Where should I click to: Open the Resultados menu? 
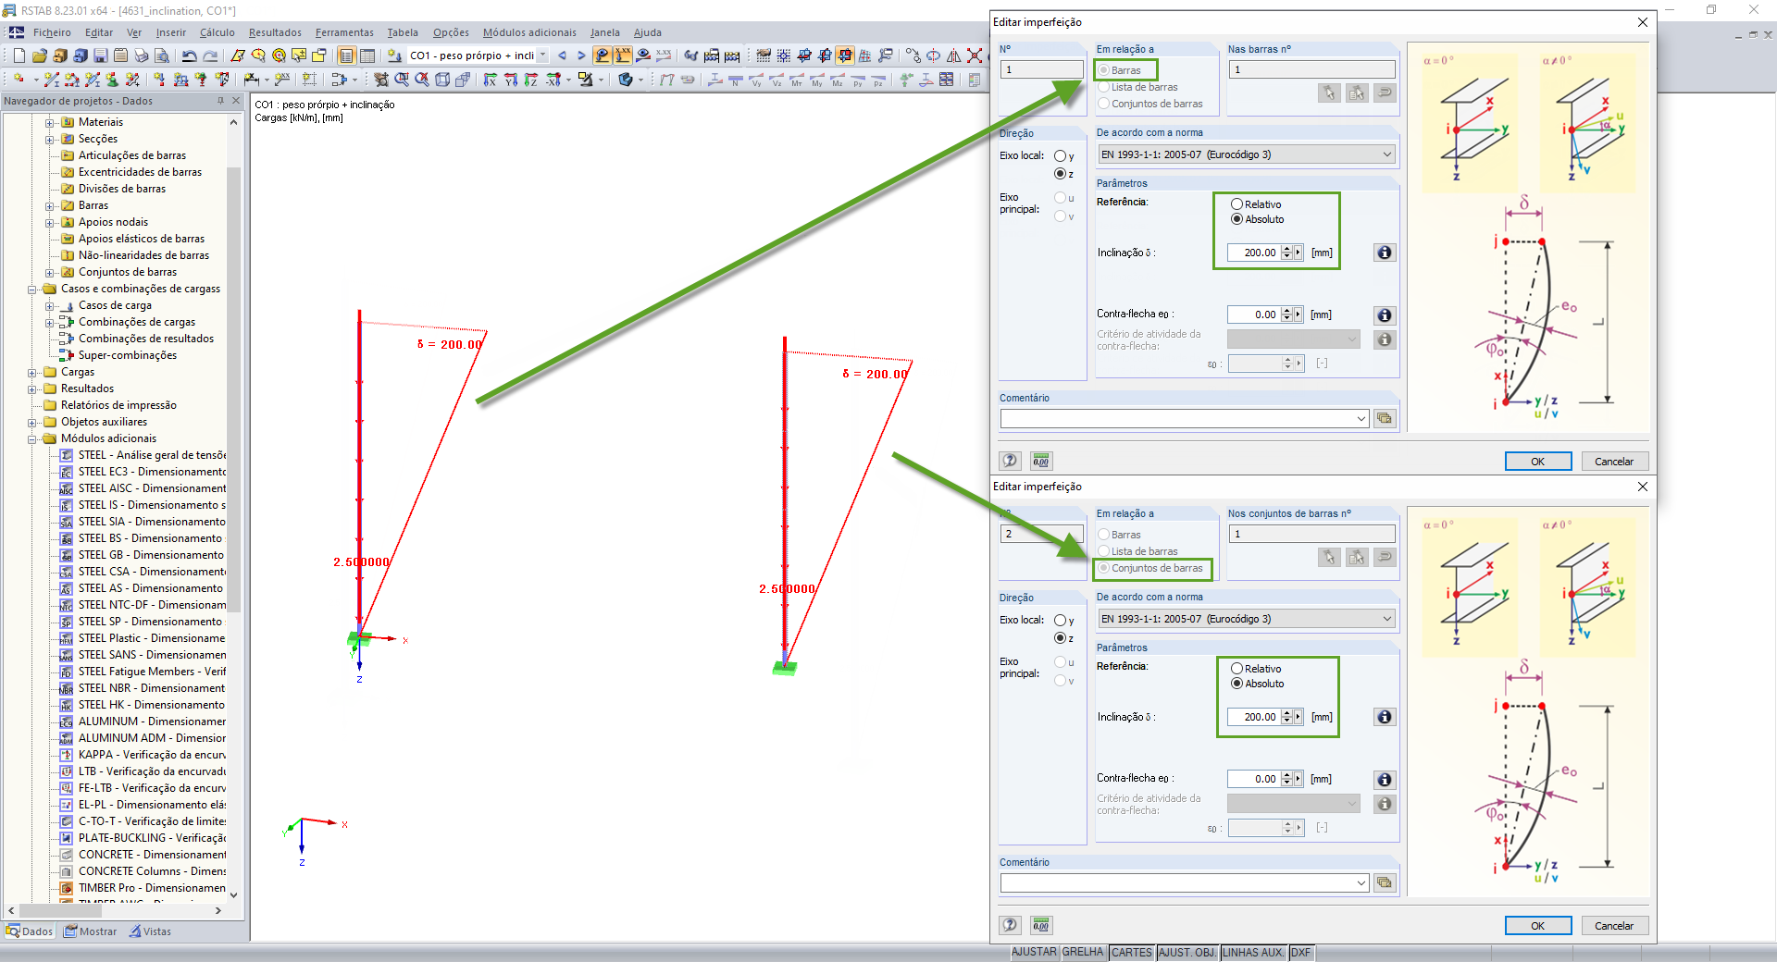coord(275,32)
